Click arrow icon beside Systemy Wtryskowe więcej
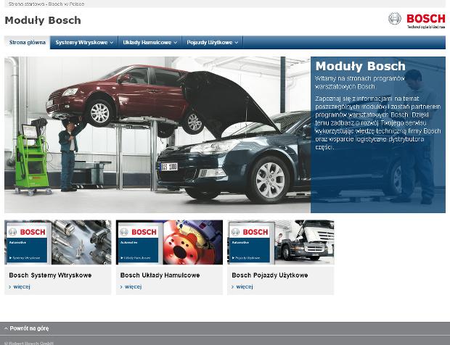Viewport: 450px width, 345px height. click(10, 287)
